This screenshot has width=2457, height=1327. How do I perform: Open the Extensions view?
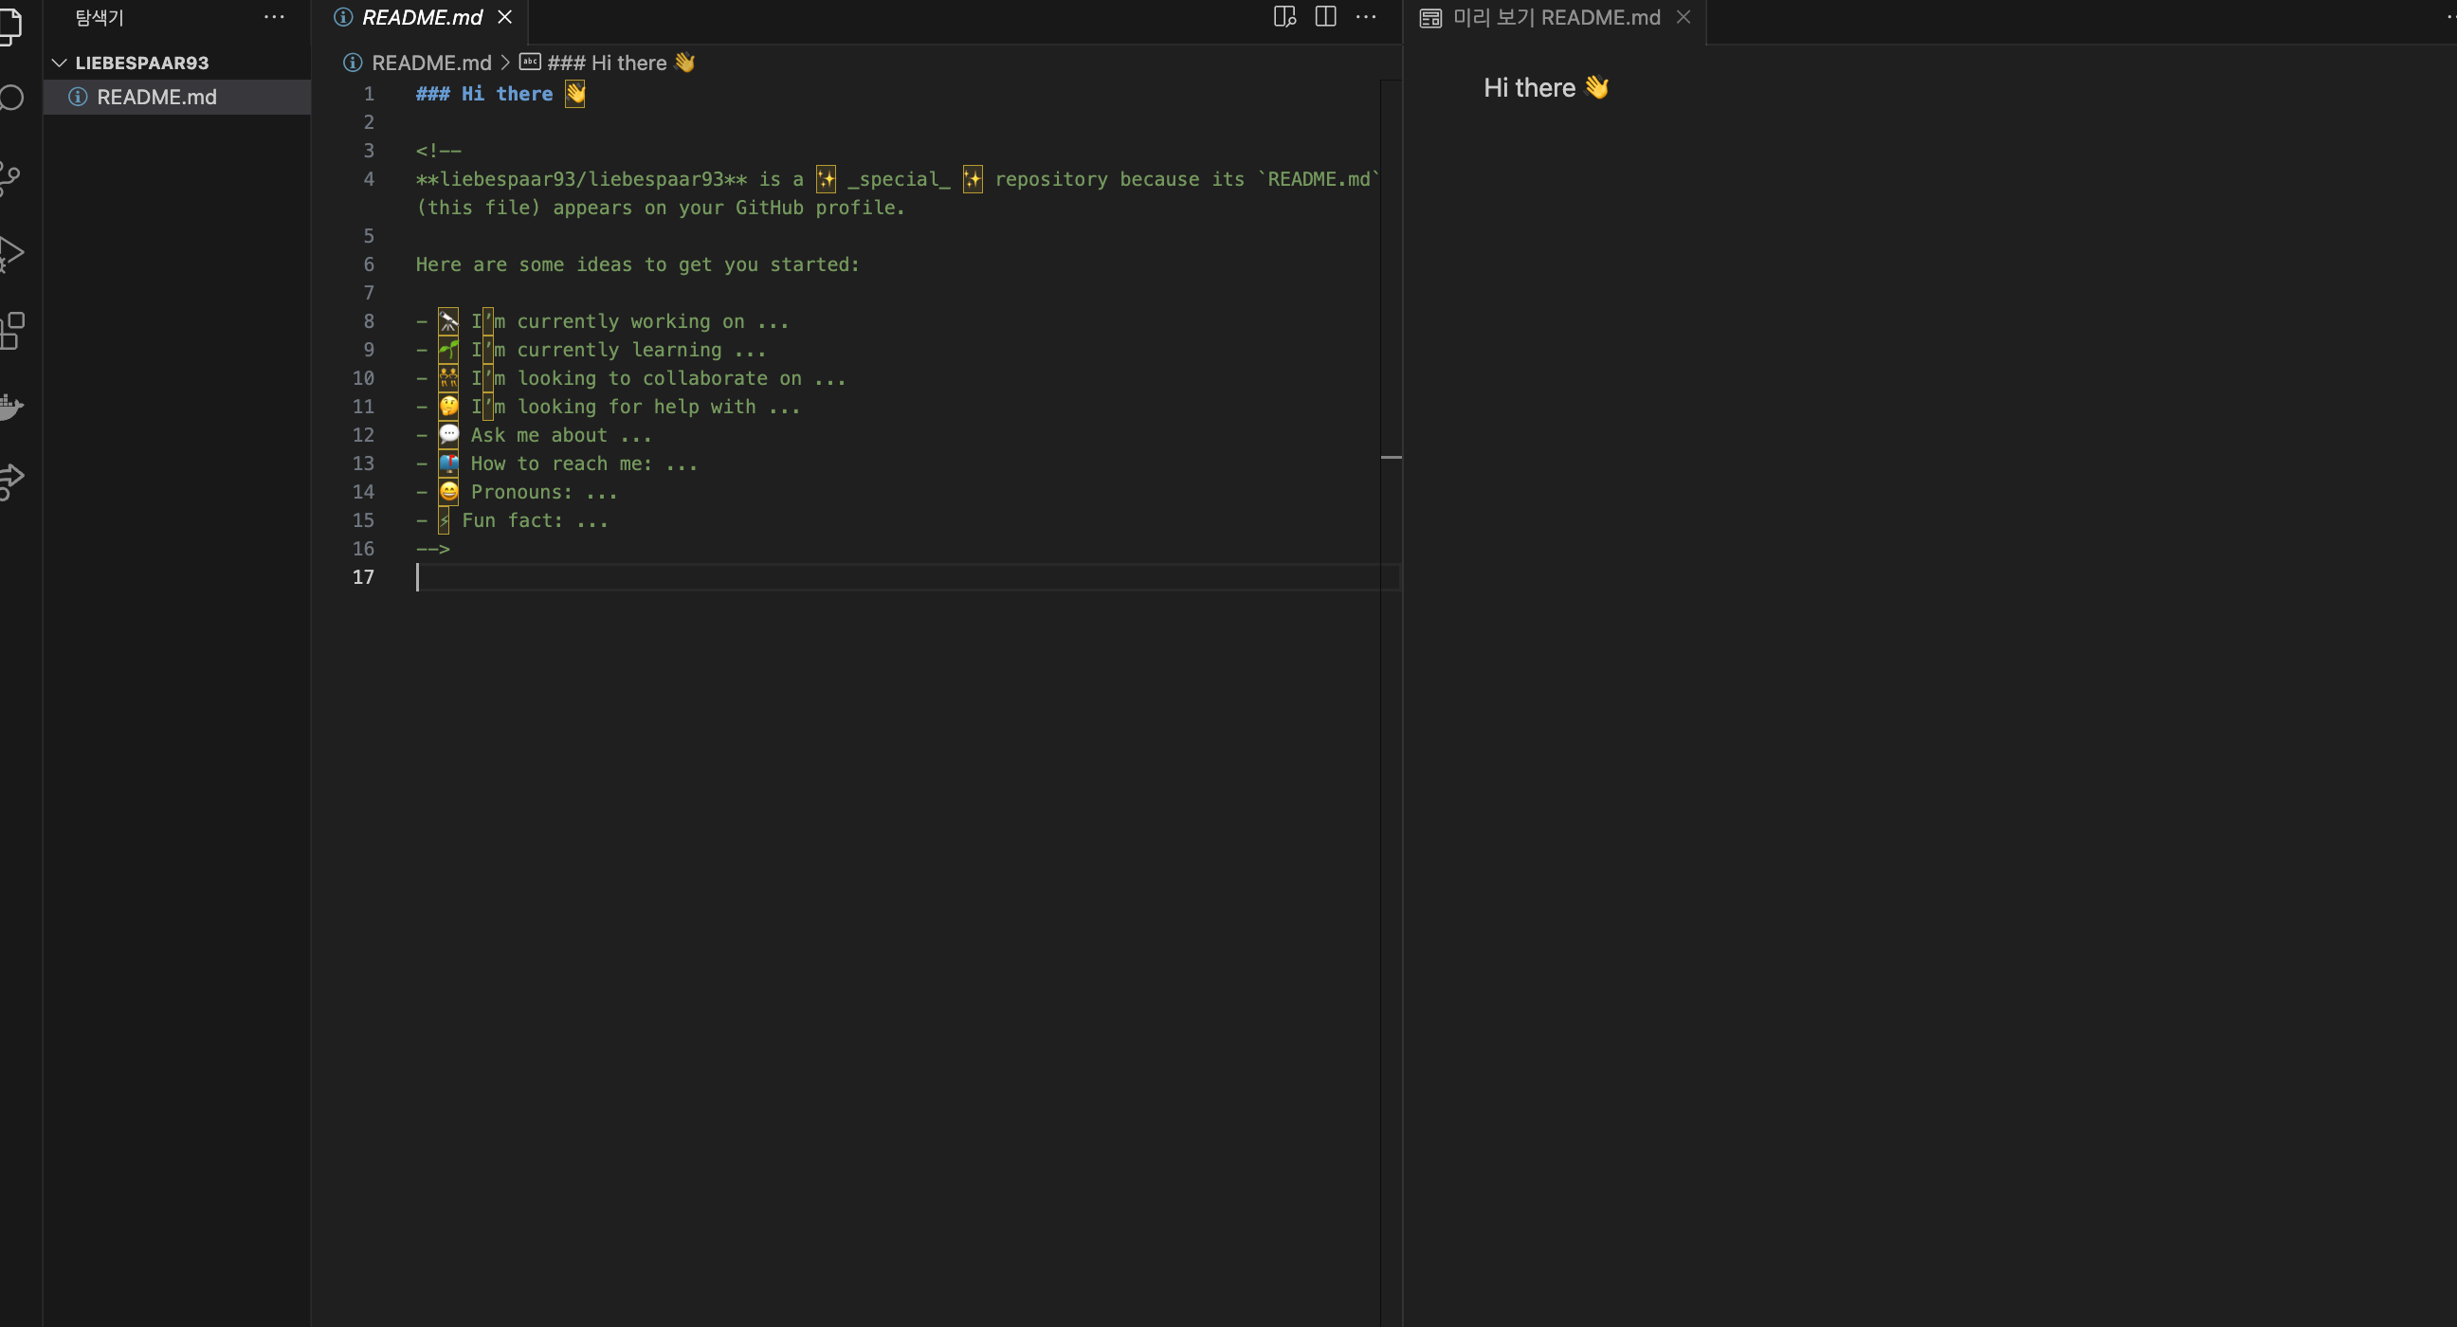click(11, 331)
